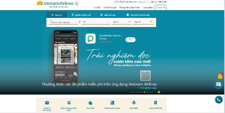Click the Hành Lý Trả Trước label

tap(47, 109)
